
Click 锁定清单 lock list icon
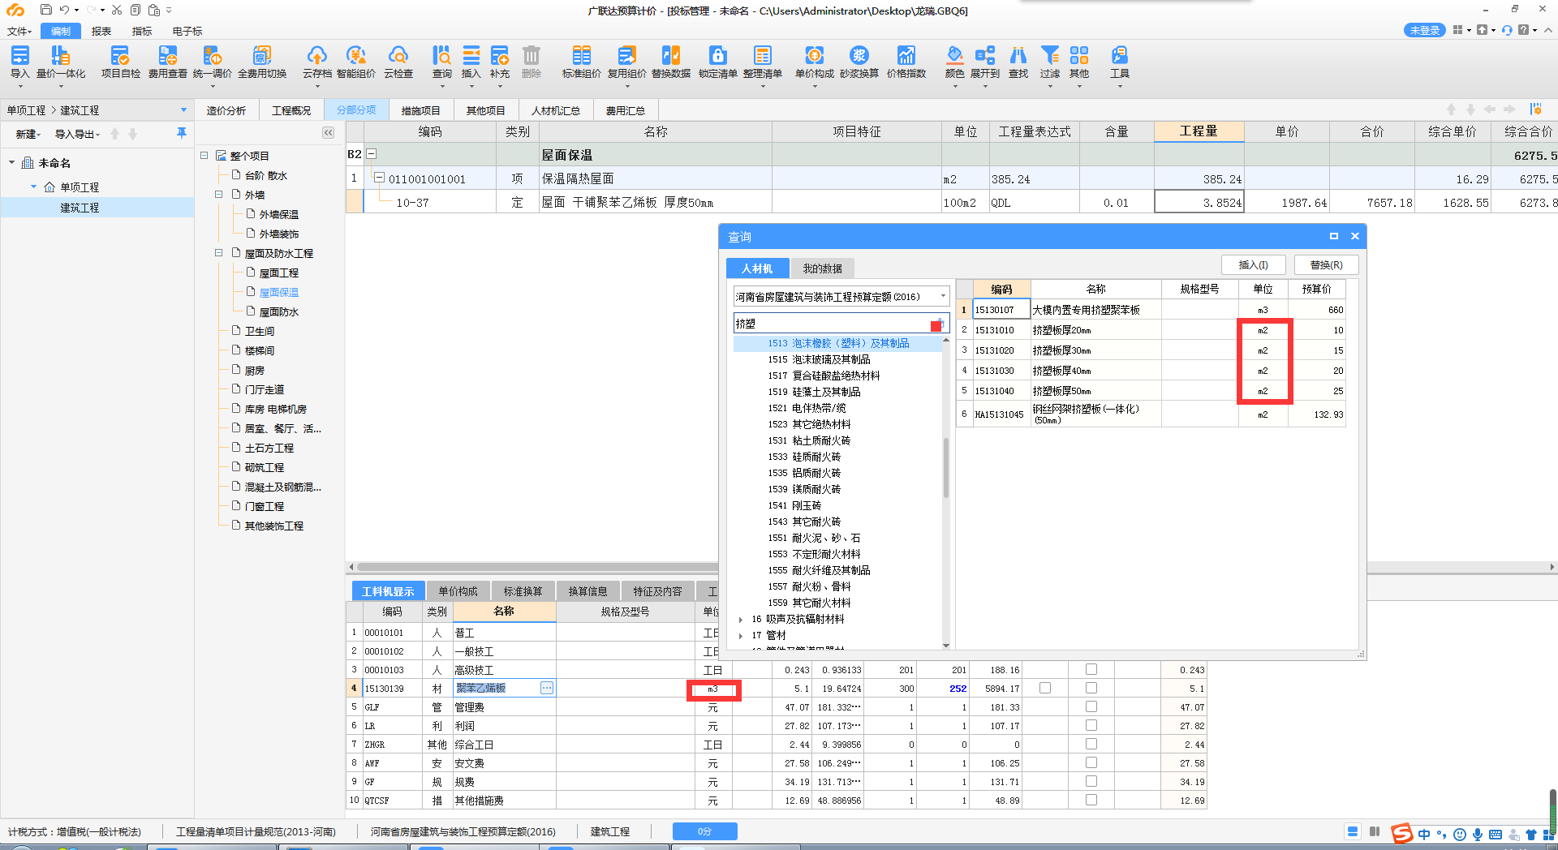point(717,62)
